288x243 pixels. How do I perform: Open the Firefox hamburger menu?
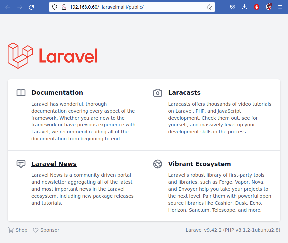[280, 7]
